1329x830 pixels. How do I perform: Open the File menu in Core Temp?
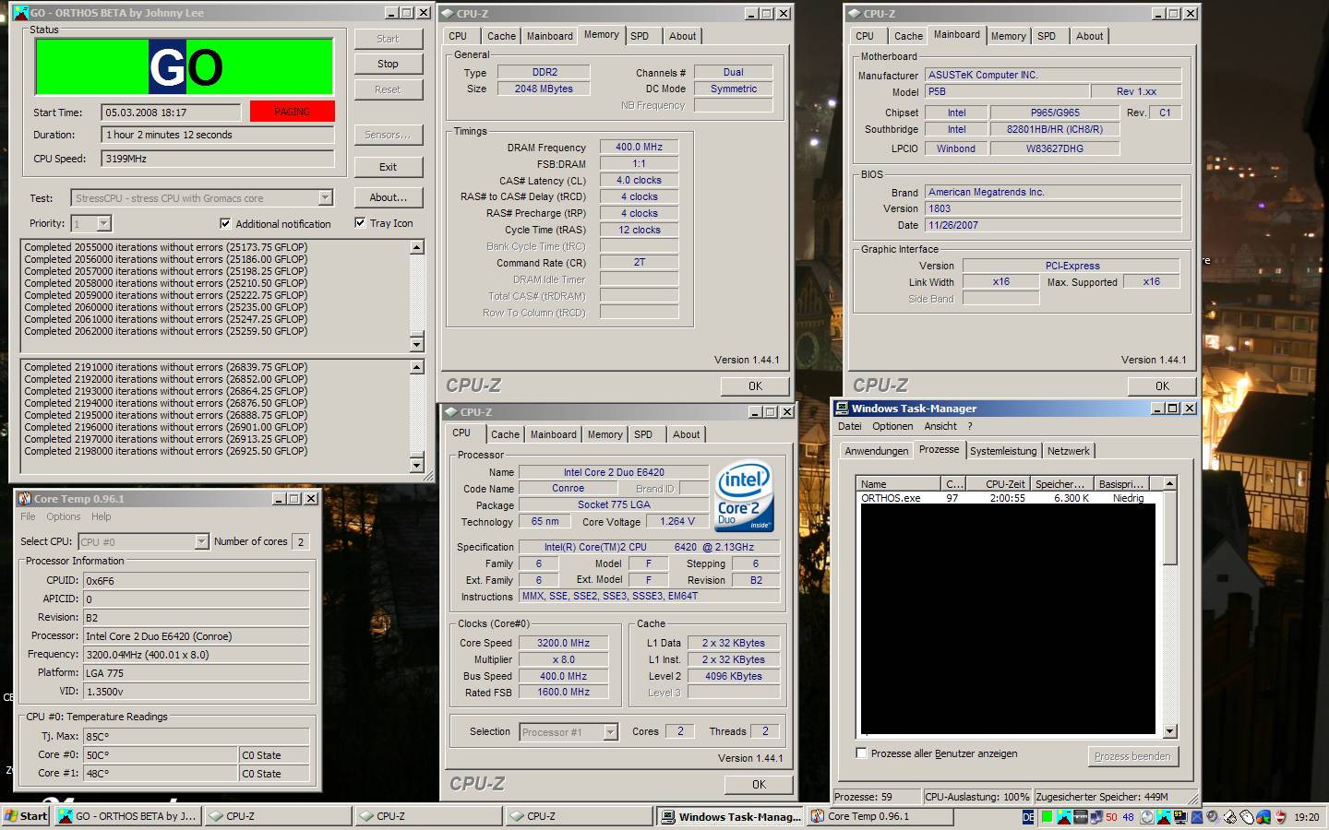click(x=28, y=516)
